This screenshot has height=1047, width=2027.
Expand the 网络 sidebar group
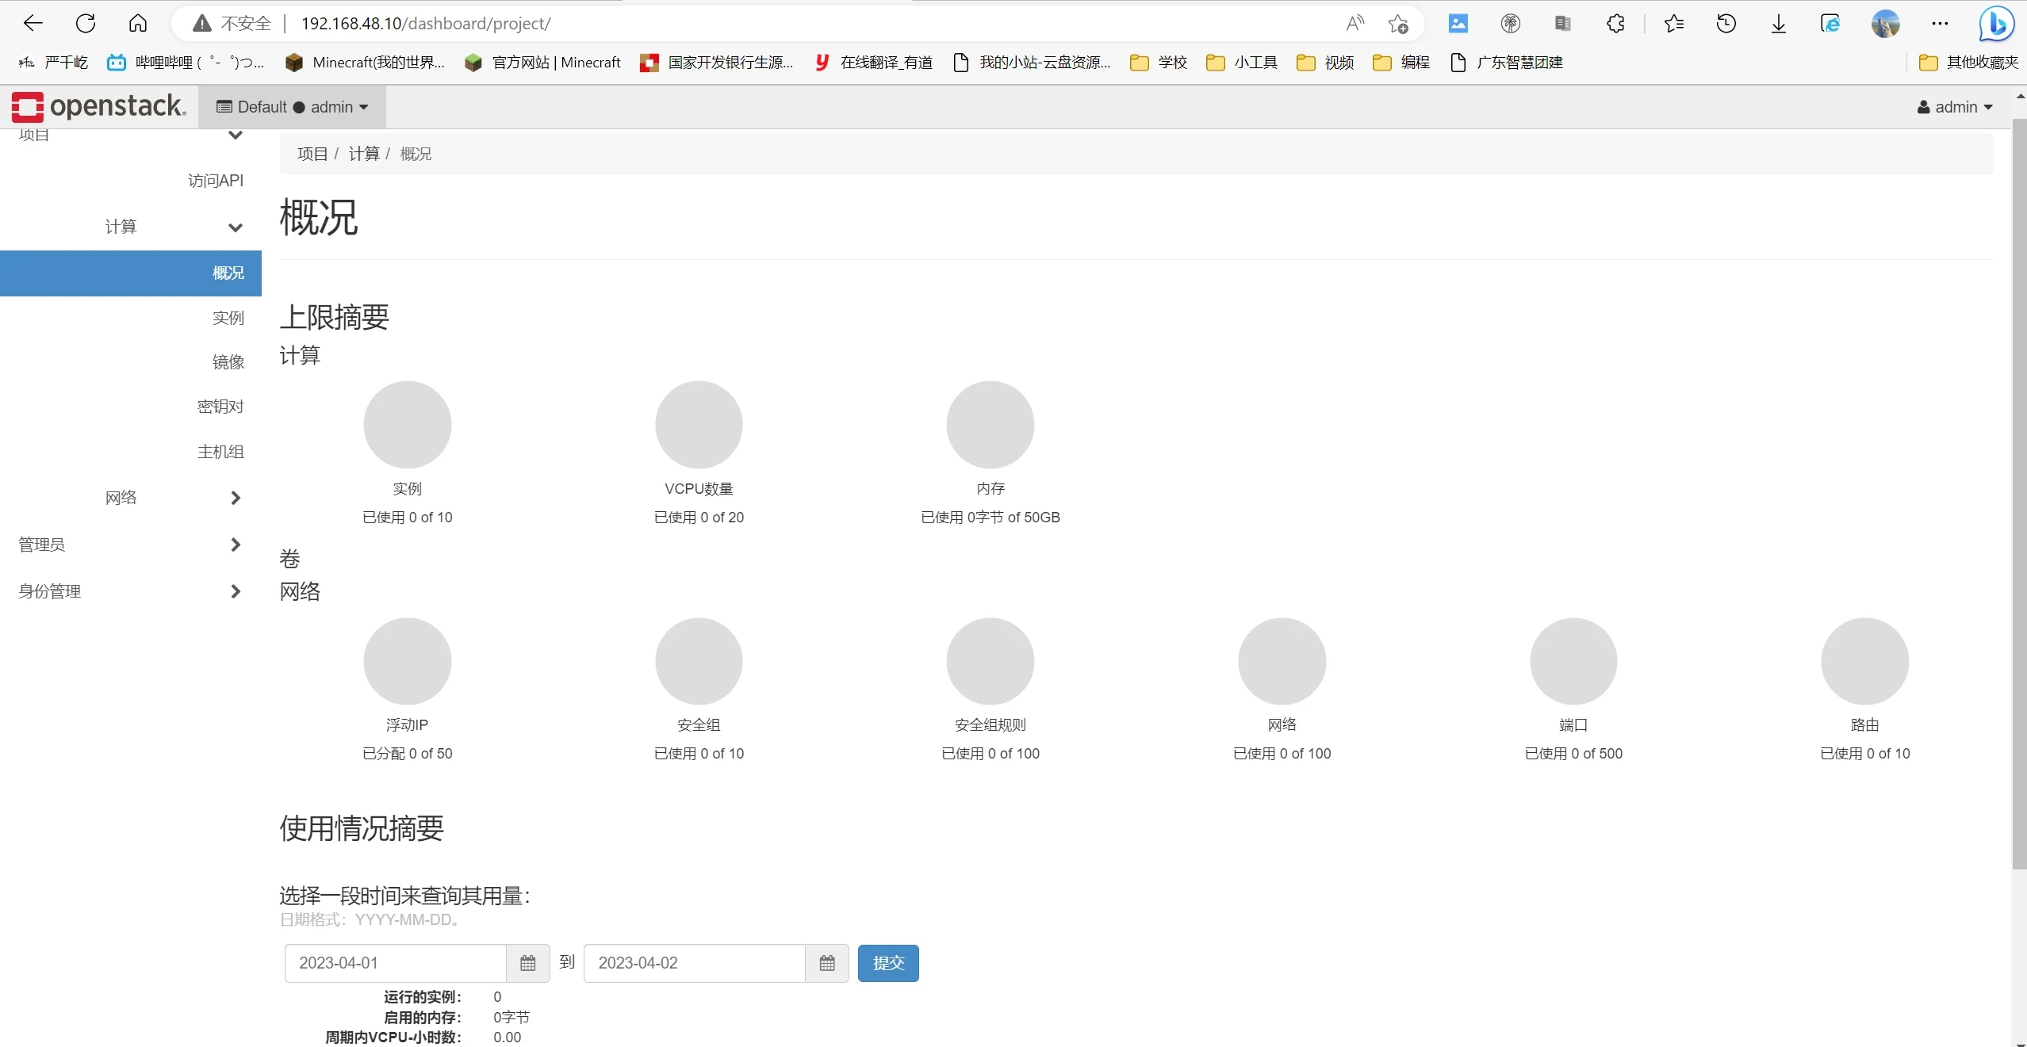pyautogui.click(x=131, y=498)
